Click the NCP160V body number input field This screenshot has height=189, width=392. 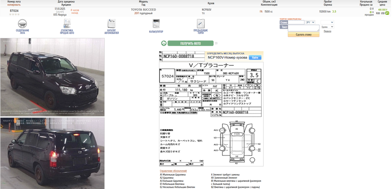(227, 57)
